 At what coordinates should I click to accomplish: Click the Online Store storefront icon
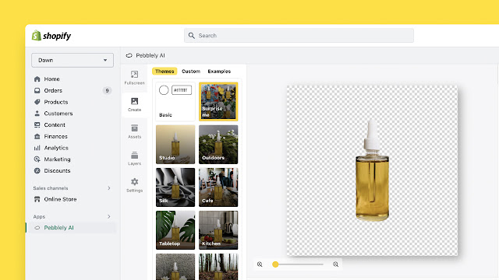pos(37,199)
